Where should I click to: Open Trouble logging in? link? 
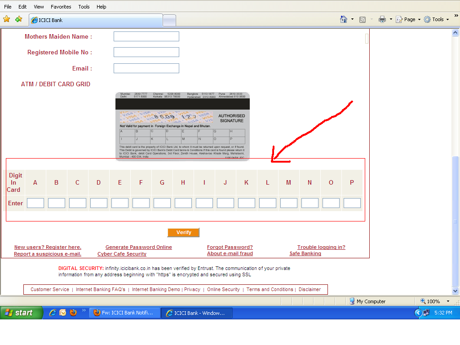[321, 247]
